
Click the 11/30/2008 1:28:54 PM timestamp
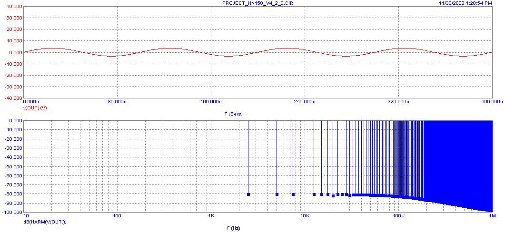(x=465, y=3)
